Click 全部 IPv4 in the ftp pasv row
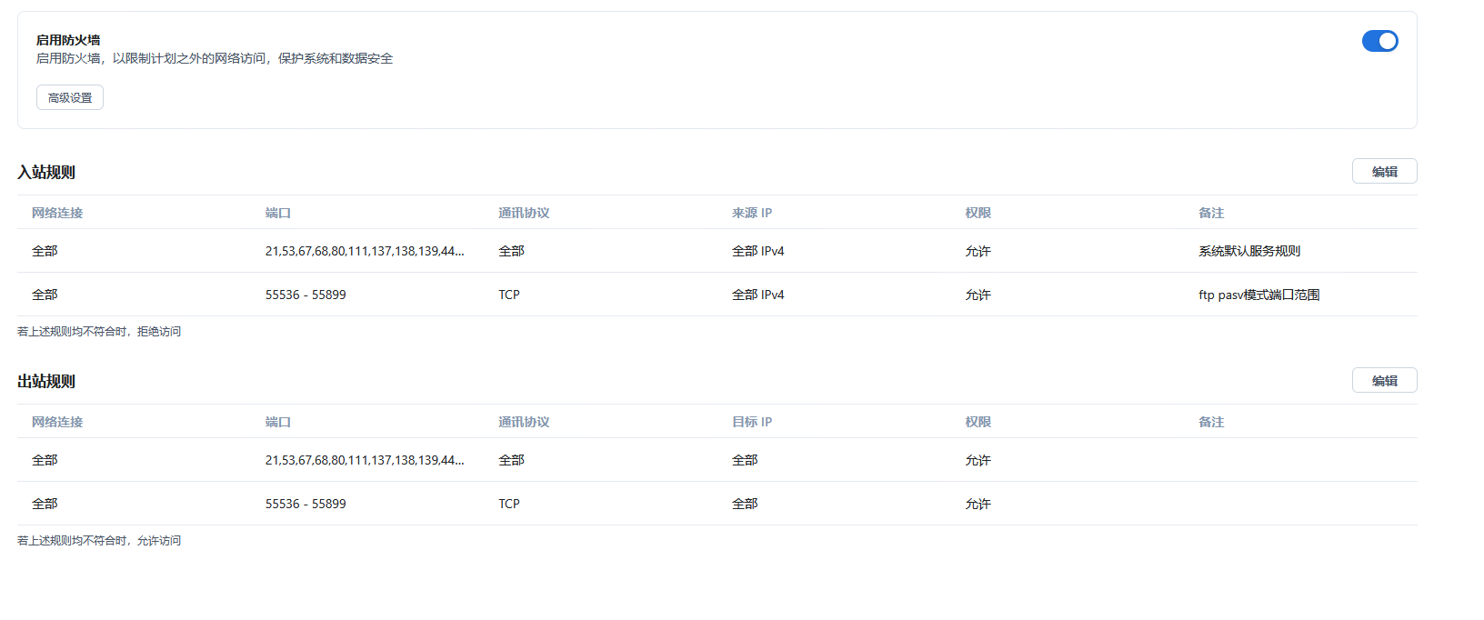1484x620 pixels. click(x=758, y=295)
